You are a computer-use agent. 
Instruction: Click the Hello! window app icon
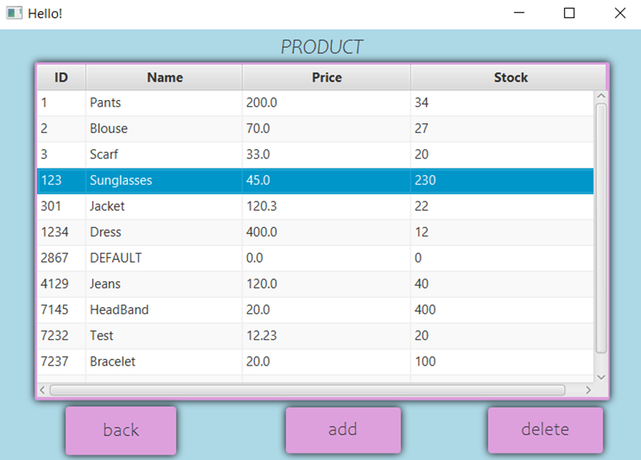14,13
